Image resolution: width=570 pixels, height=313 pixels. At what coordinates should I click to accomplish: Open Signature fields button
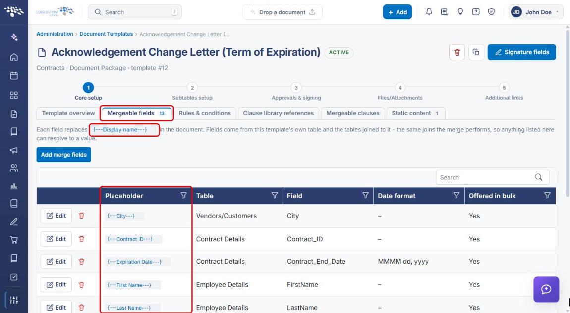point(521,52)
